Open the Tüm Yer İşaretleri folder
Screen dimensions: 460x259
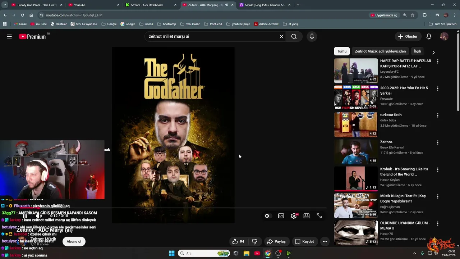(443, 24)
